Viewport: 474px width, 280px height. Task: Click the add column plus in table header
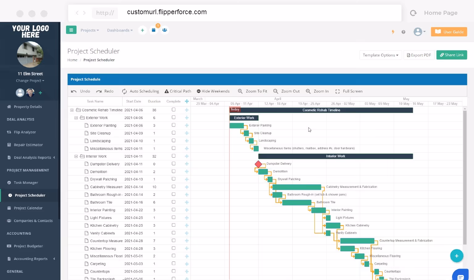(x=187, y=101)
